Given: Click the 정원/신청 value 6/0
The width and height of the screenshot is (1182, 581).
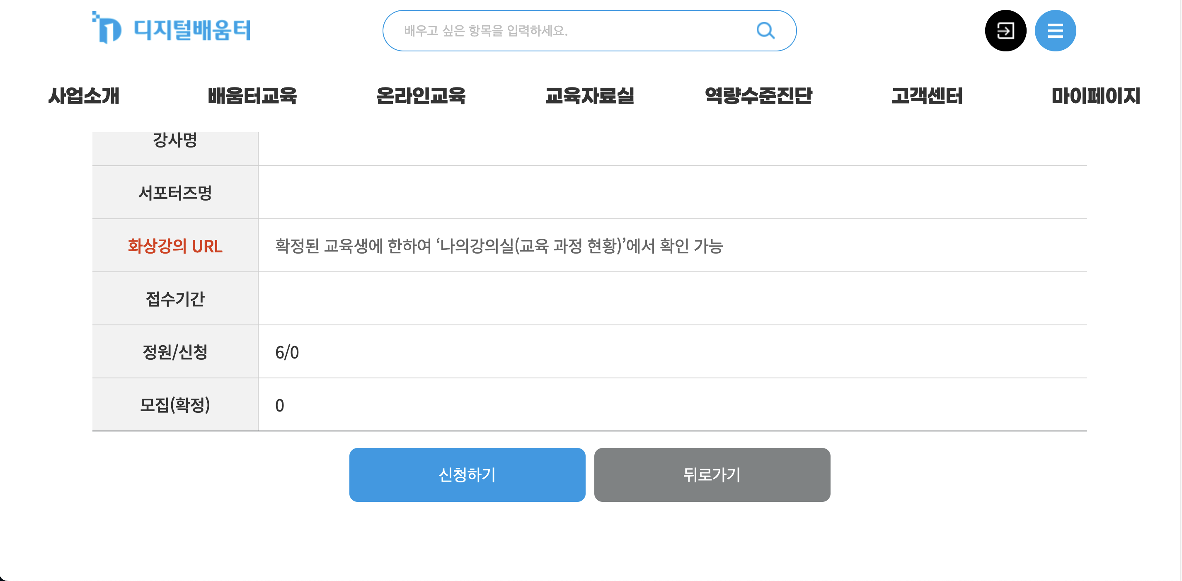Looking at the screenshot, I should click(x=286, y=351).
